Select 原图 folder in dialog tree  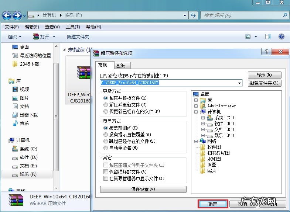coord(212,165)
